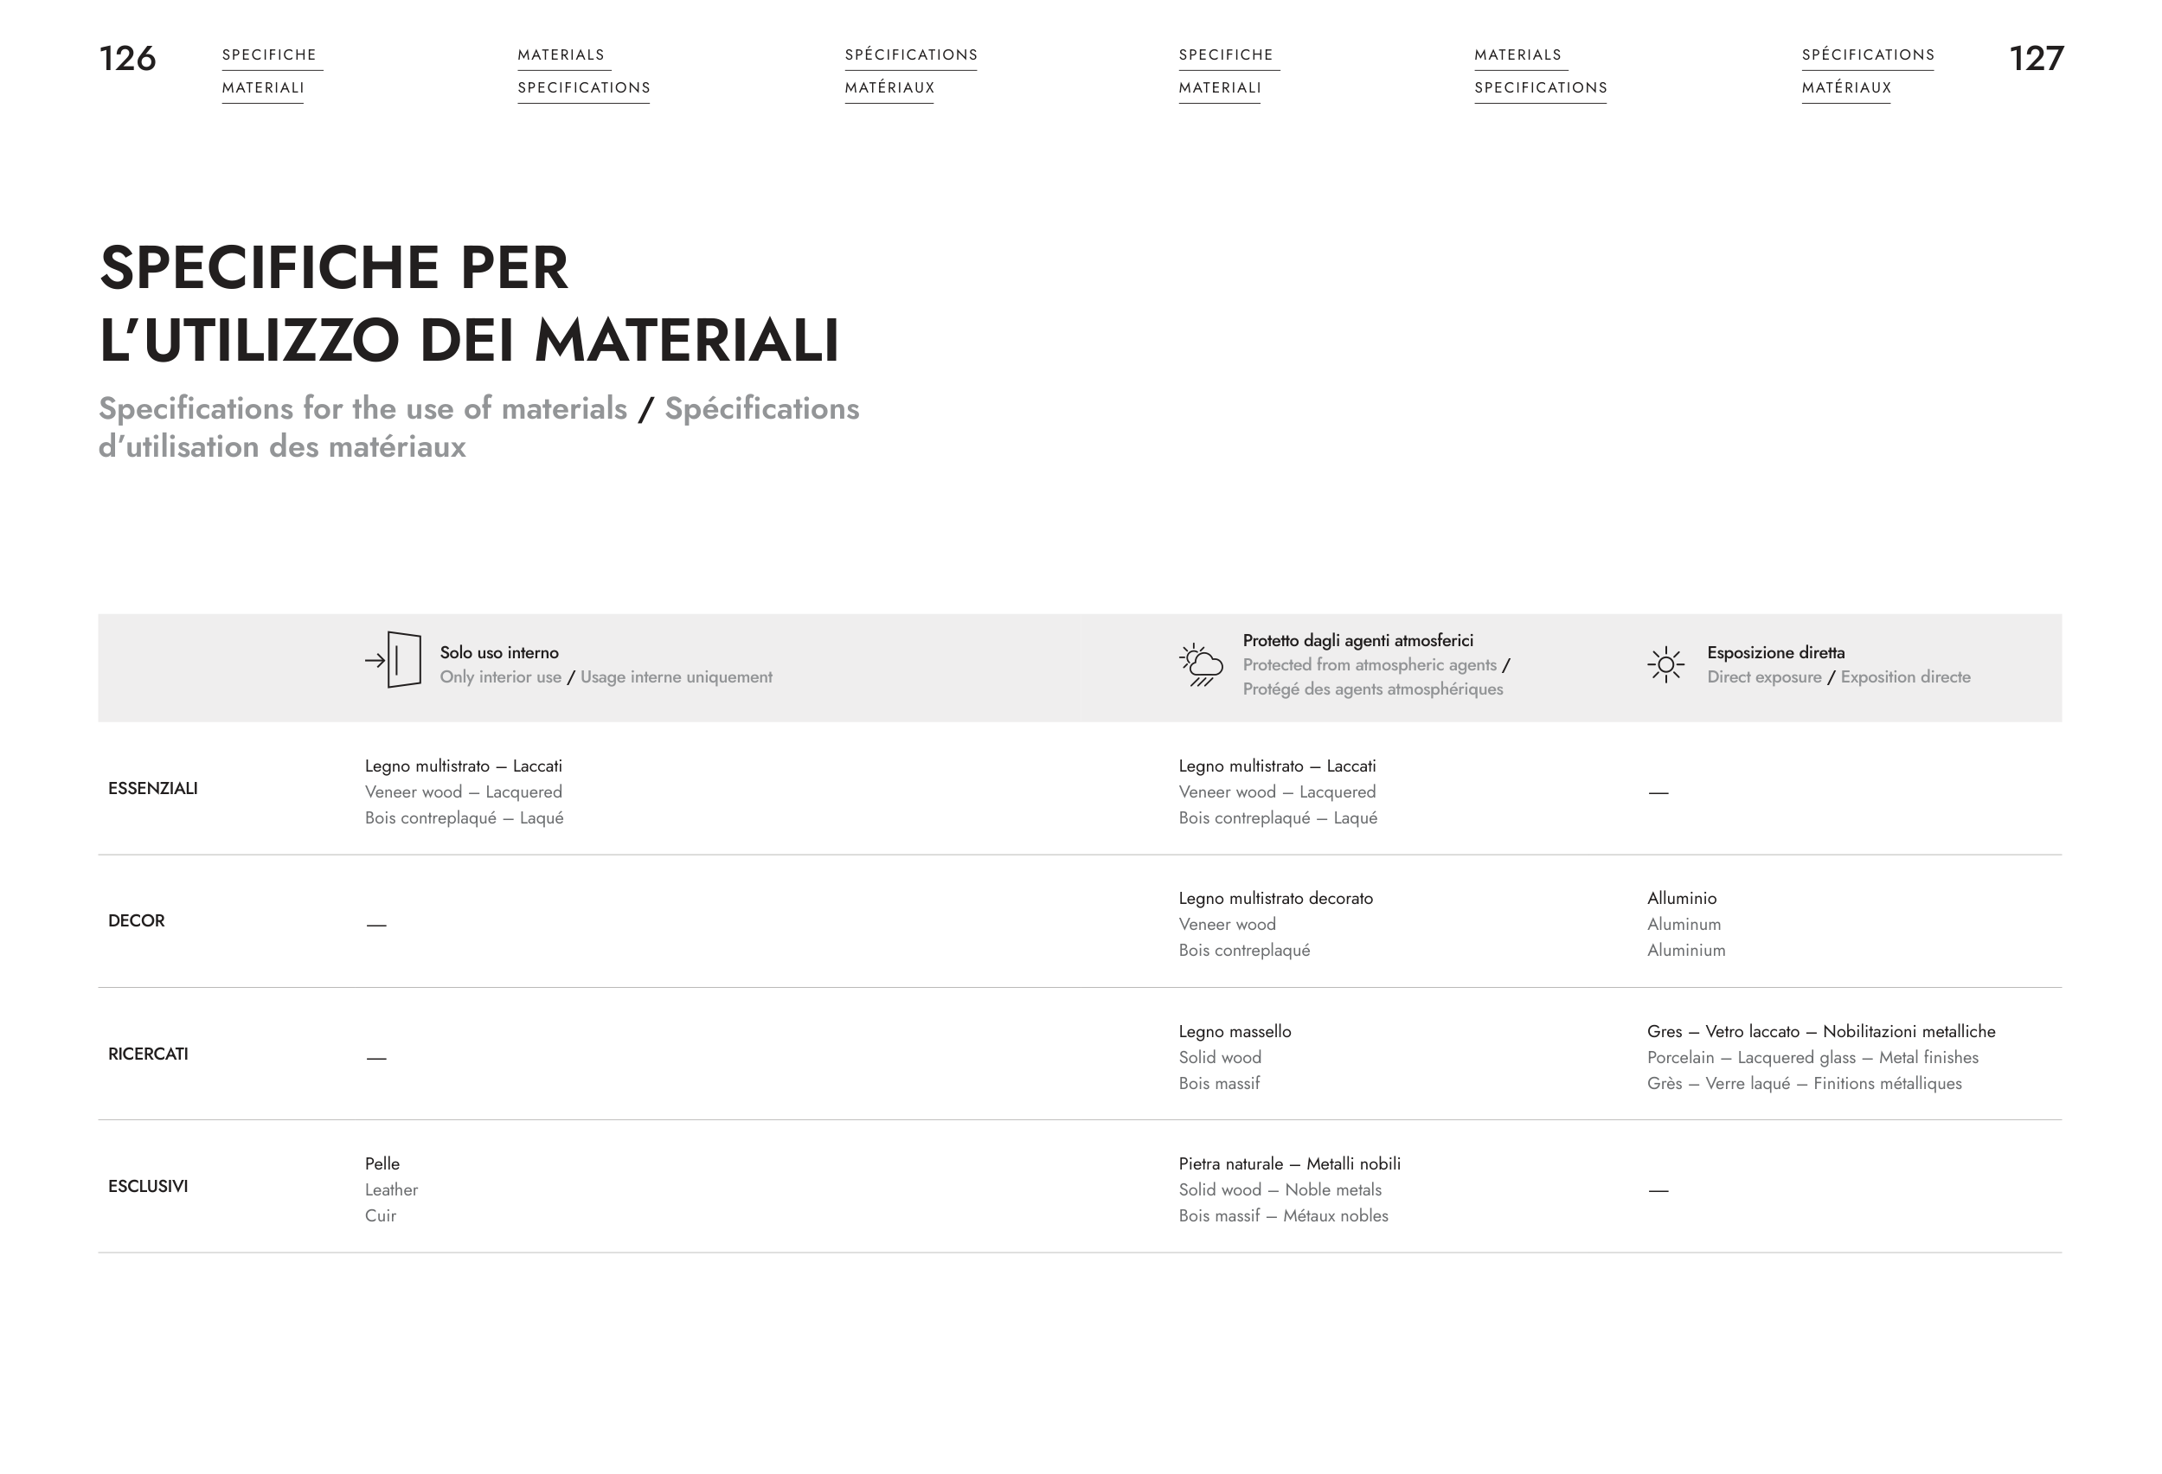Select the 'Specifiche per l'utilizzo dei materiali' heading

coord(469,303)
